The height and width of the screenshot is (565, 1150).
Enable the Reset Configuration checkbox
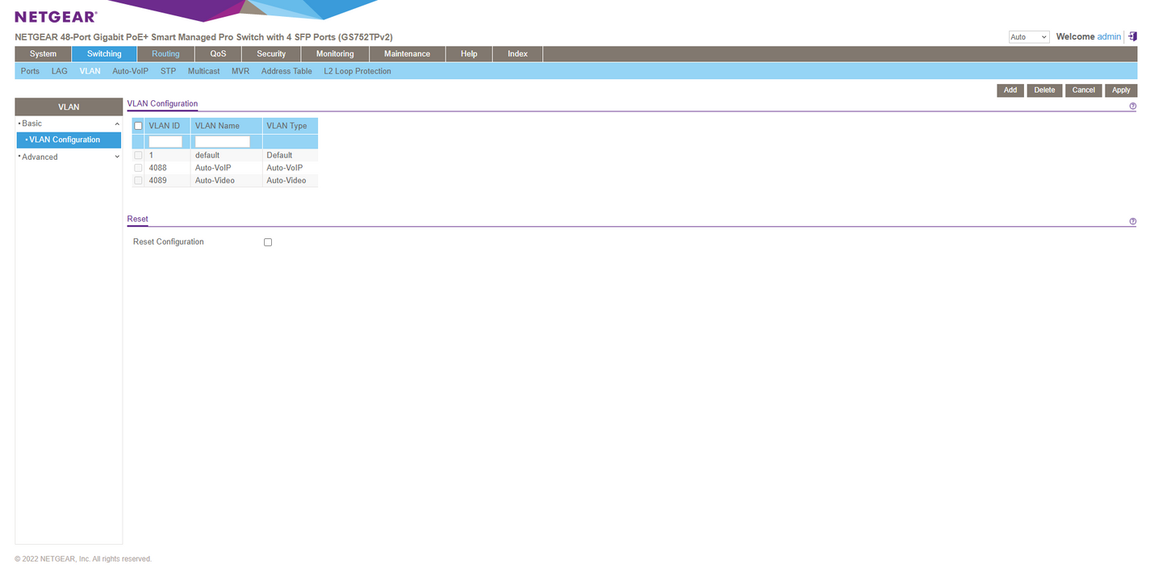point(268,242)
